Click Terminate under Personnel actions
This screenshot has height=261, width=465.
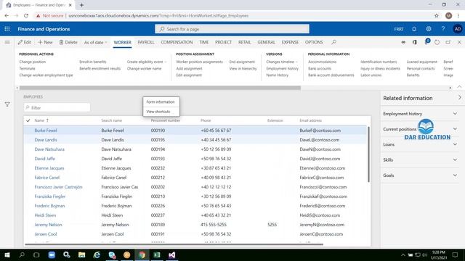[x=28, y=69]
